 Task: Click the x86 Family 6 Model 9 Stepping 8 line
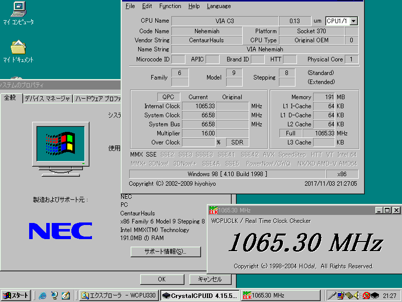coord(162,221)
